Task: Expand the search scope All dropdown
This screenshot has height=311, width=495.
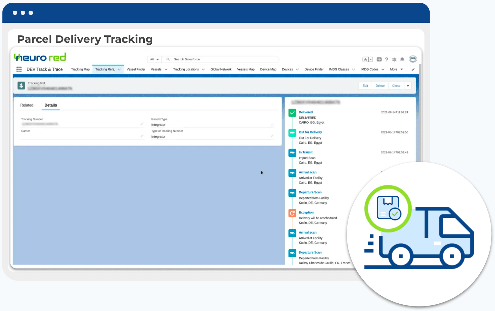Action: (154, 60)
